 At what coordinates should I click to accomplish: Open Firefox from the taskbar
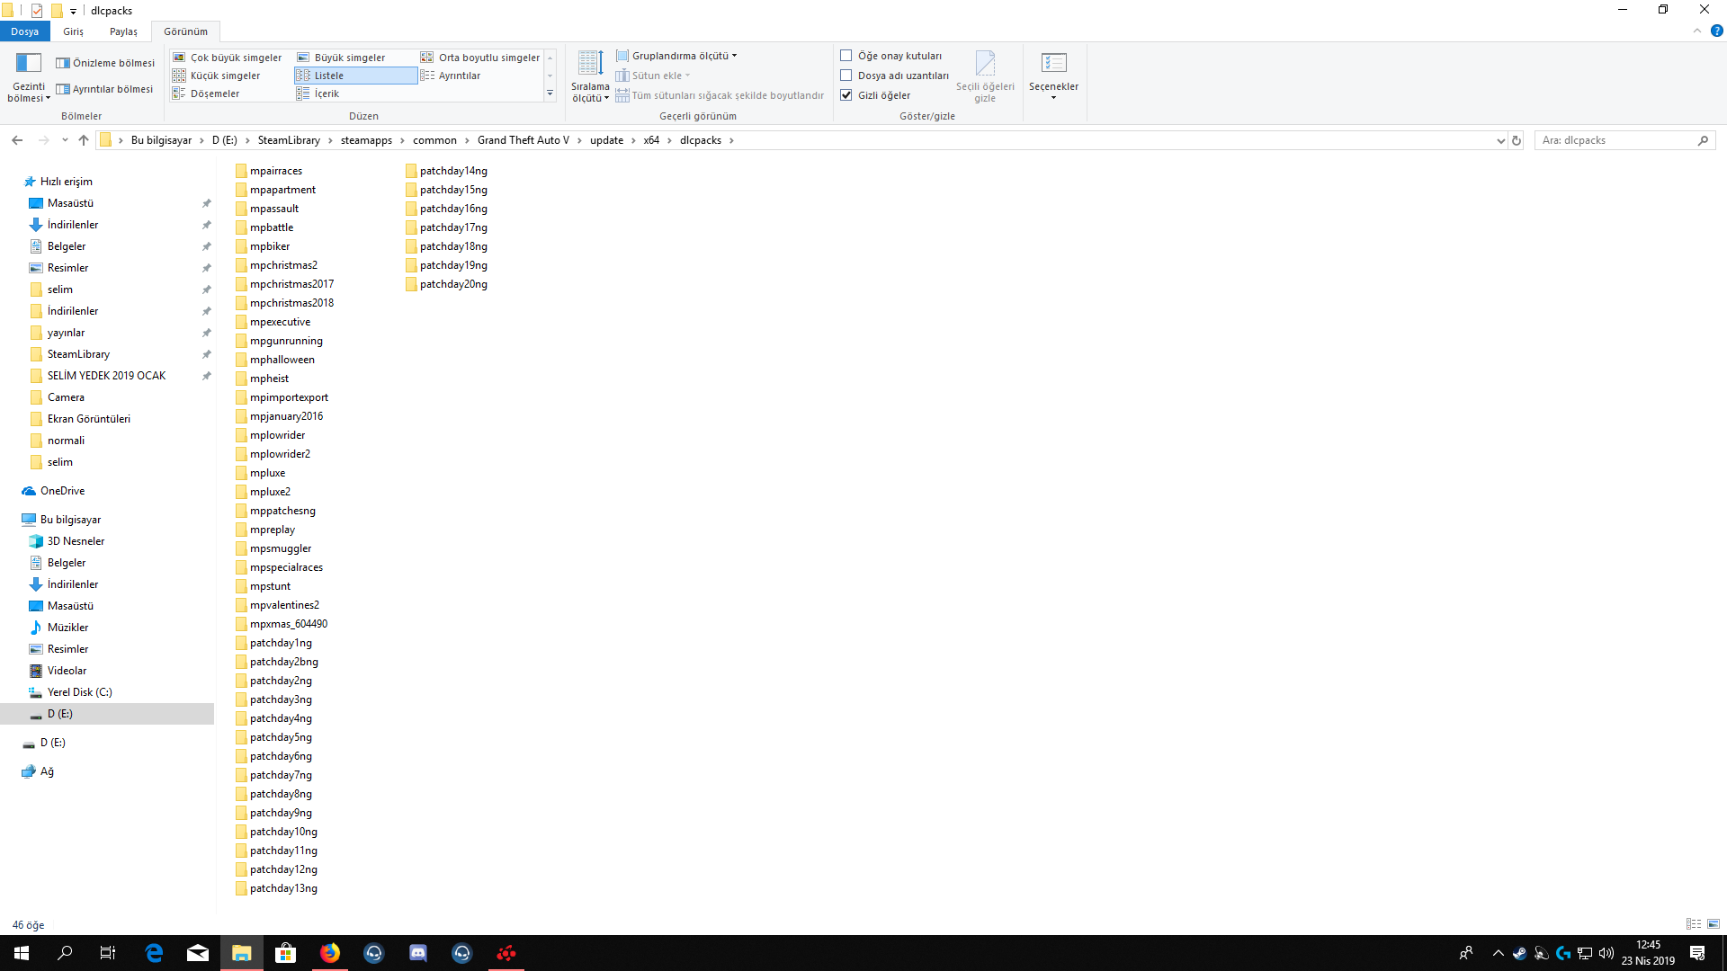pos(330,953)
